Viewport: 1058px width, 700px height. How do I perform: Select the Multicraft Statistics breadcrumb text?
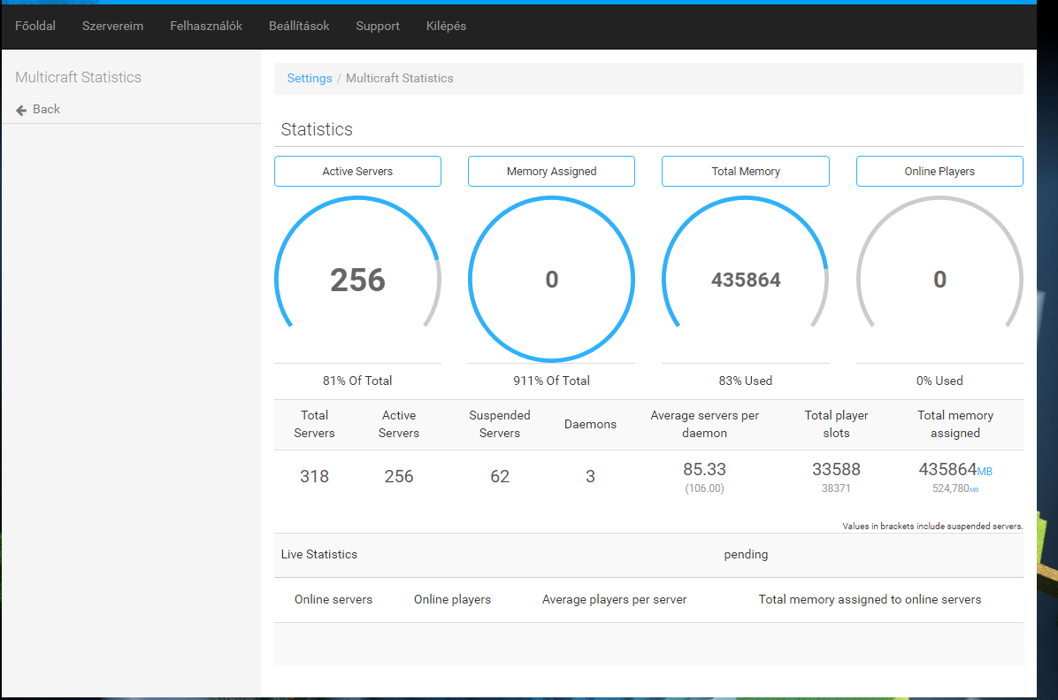400,78
